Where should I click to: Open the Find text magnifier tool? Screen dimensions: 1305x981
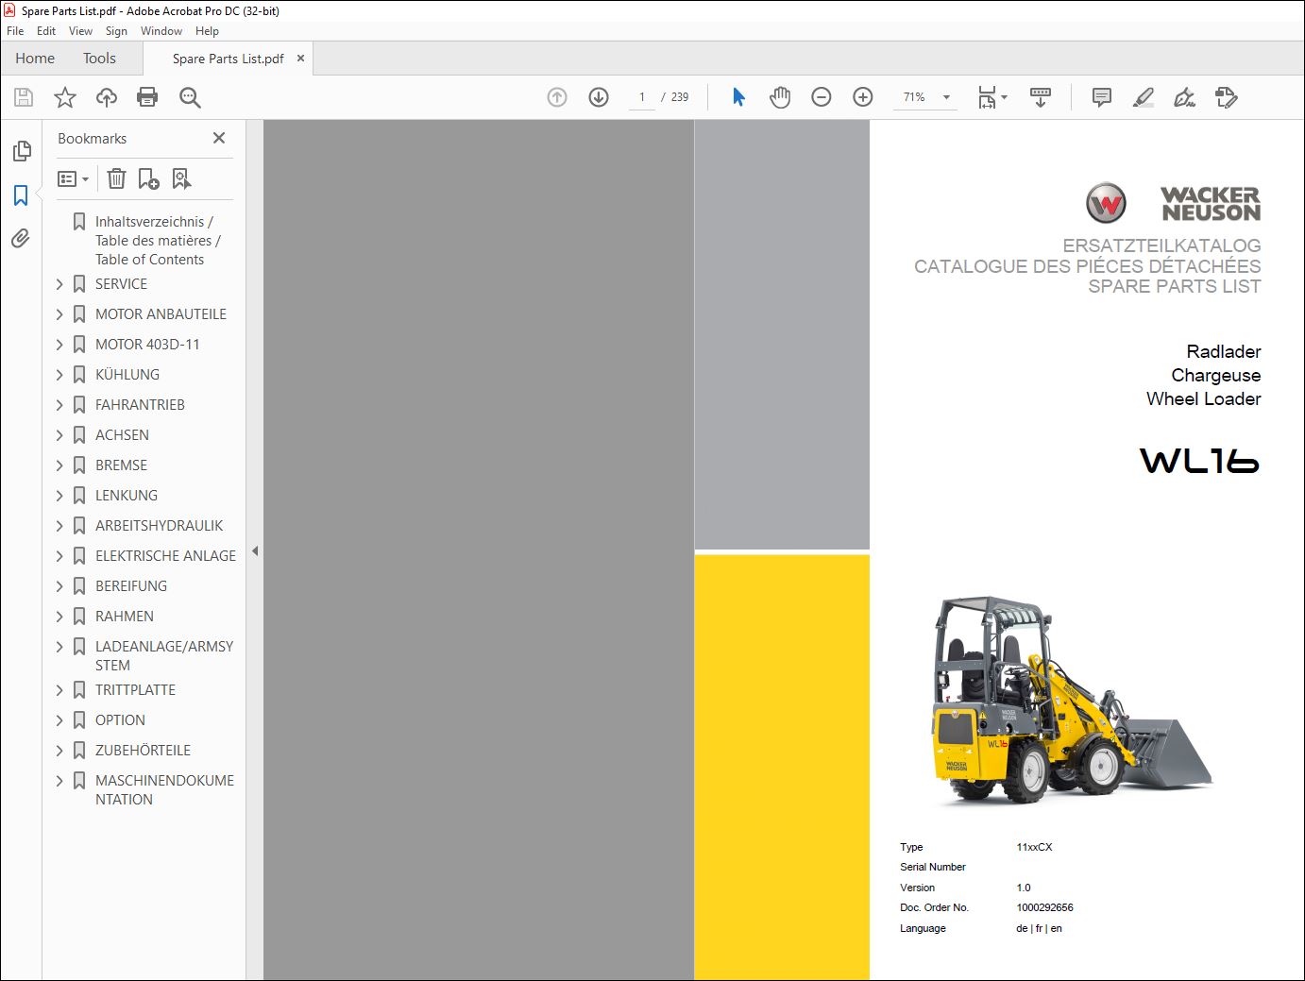[x=190, y=97]
